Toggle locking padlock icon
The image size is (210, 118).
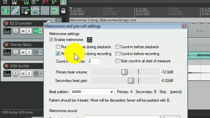(63, 11)
